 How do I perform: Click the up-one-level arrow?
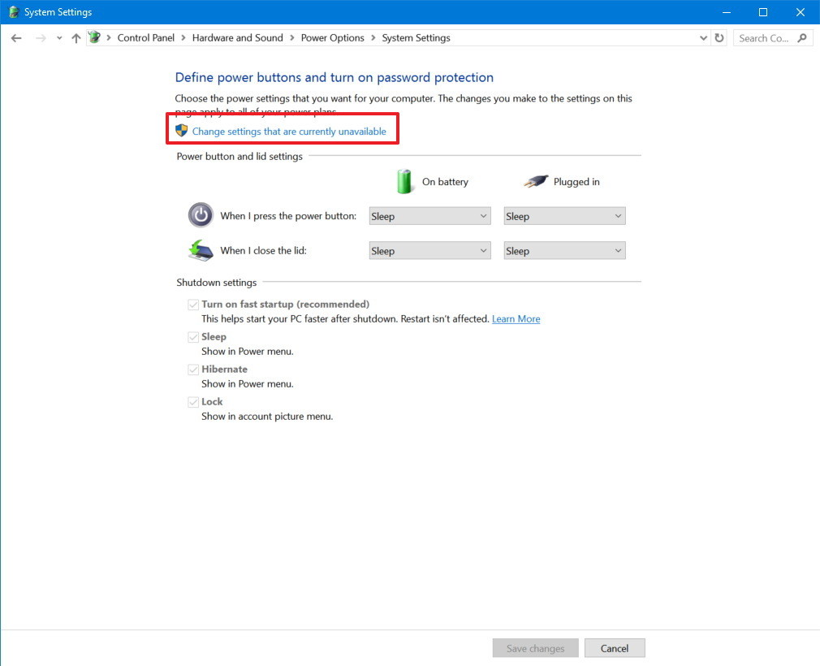75,37
